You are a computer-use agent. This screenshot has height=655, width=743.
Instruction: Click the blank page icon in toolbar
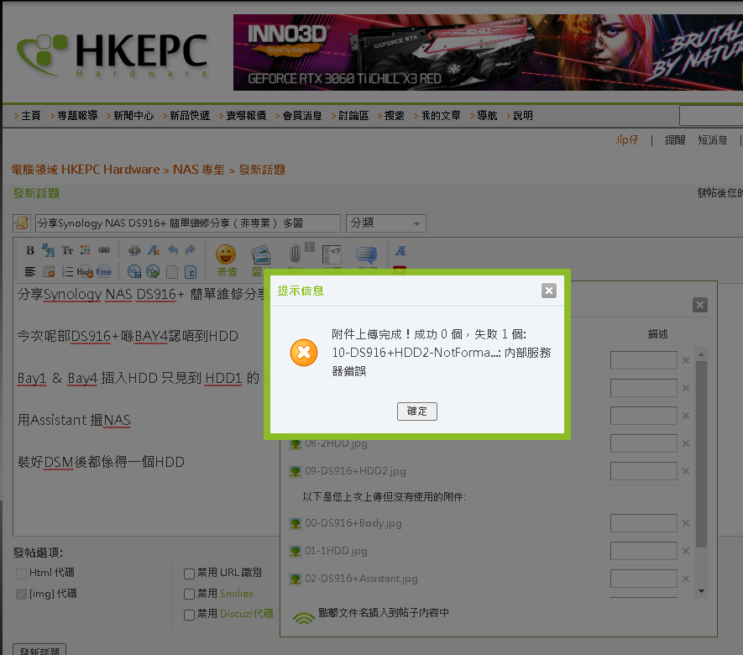tap(172, 272)
